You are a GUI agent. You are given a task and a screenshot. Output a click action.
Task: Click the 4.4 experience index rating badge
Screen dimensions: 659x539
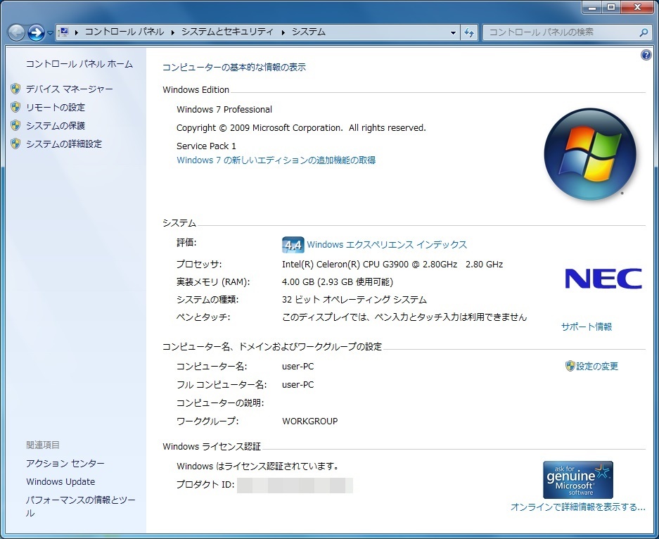(x=293, y=245)
